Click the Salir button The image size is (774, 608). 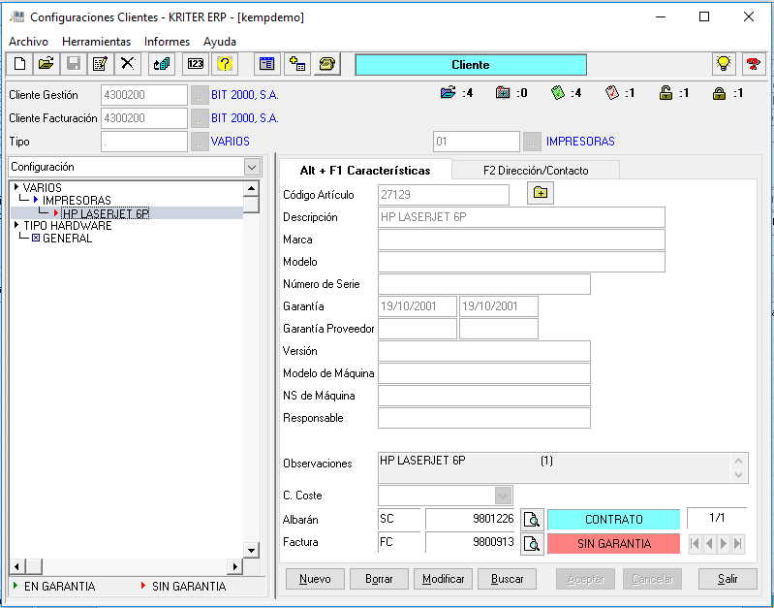point(728,579)
